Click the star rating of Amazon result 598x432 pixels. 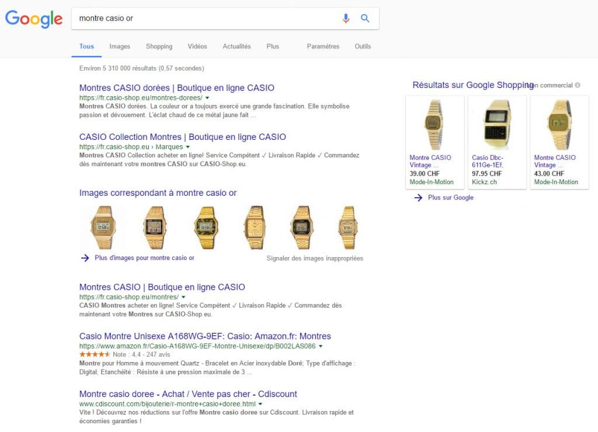click(95, 354)
